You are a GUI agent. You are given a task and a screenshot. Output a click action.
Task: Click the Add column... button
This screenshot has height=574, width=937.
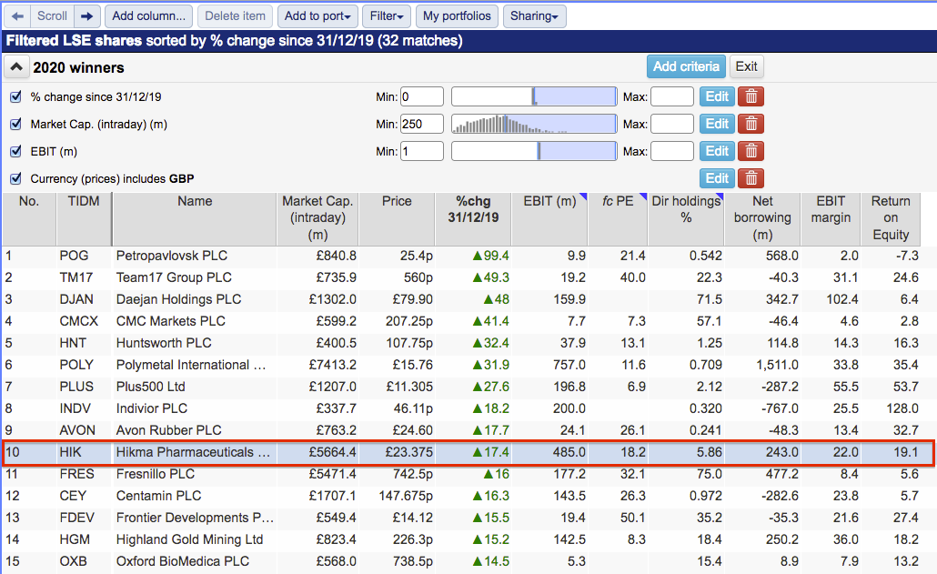click(149, 16)
